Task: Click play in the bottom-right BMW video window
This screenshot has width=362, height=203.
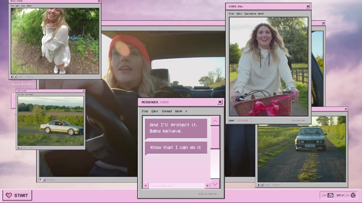Action: 258,185
